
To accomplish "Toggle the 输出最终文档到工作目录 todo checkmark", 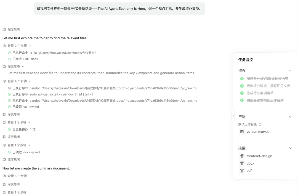I will 242,100.
